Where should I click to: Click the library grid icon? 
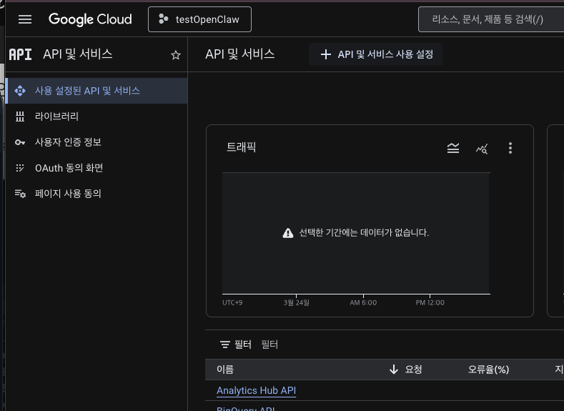[20, 117]
